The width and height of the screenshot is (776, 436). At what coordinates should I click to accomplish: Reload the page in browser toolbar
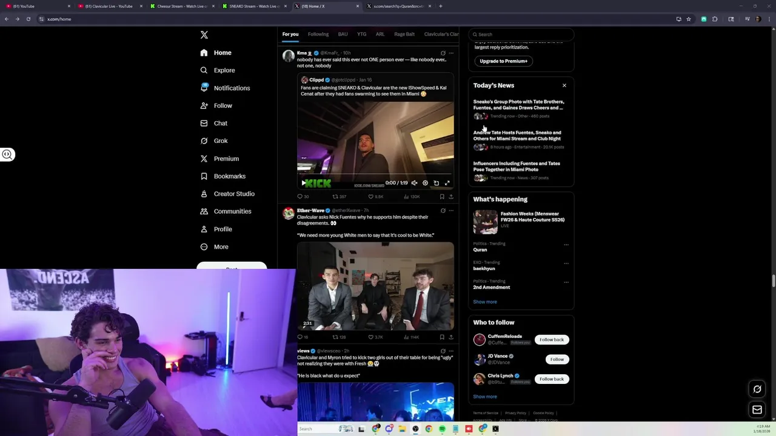click(28, 19)
